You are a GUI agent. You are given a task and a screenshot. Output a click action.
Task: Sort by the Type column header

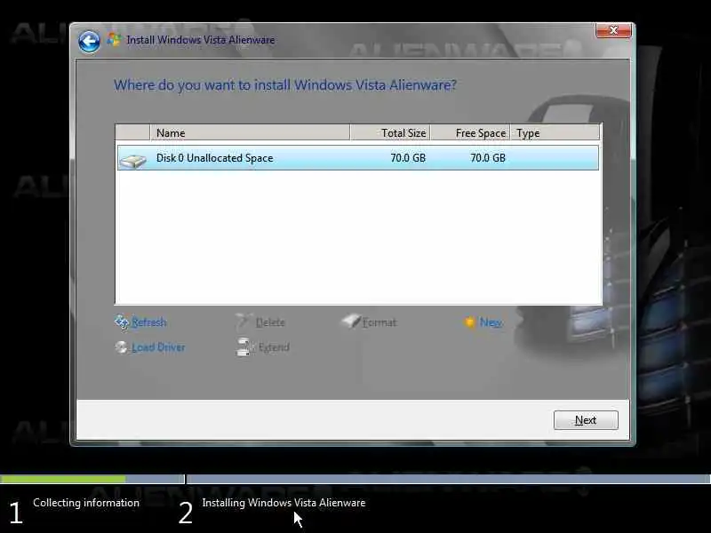[555, 132]
